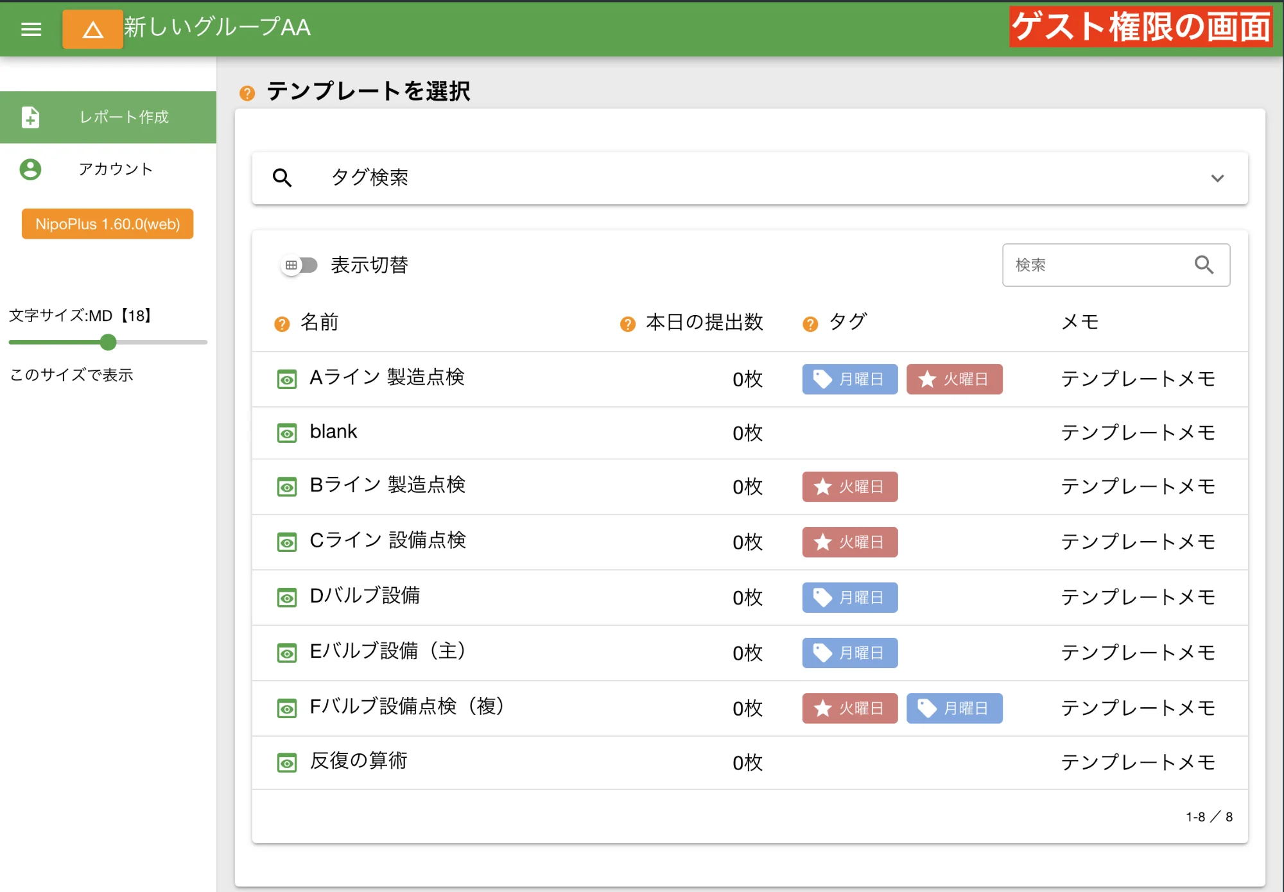The height and width of the screenshot is (892, 1284).
Task: Click the preview eye icon for 反復の算術
Action: 287,763
